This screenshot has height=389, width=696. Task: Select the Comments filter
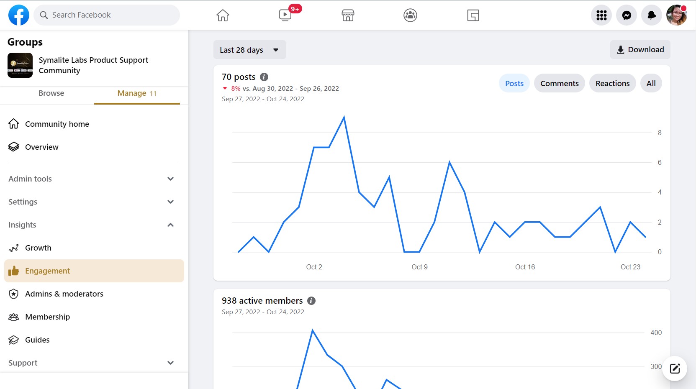point(559,83)
